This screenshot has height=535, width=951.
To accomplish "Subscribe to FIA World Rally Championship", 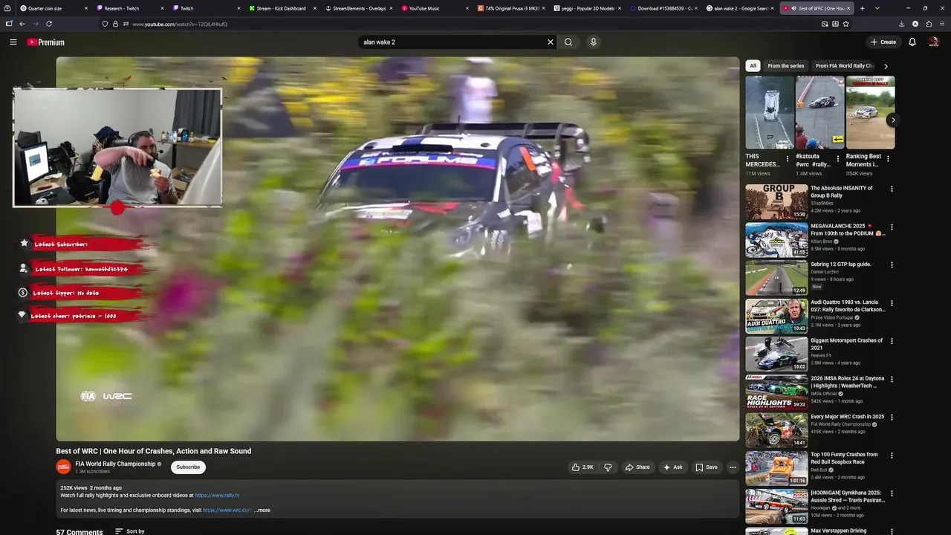I will click(188, 467).
